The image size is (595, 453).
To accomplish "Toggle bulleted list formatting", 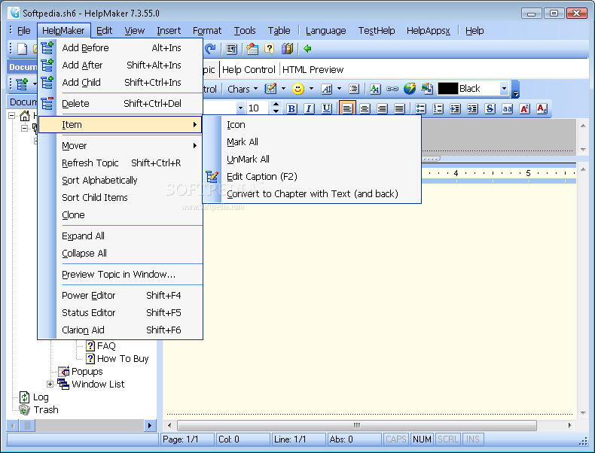I will point(420,109).
